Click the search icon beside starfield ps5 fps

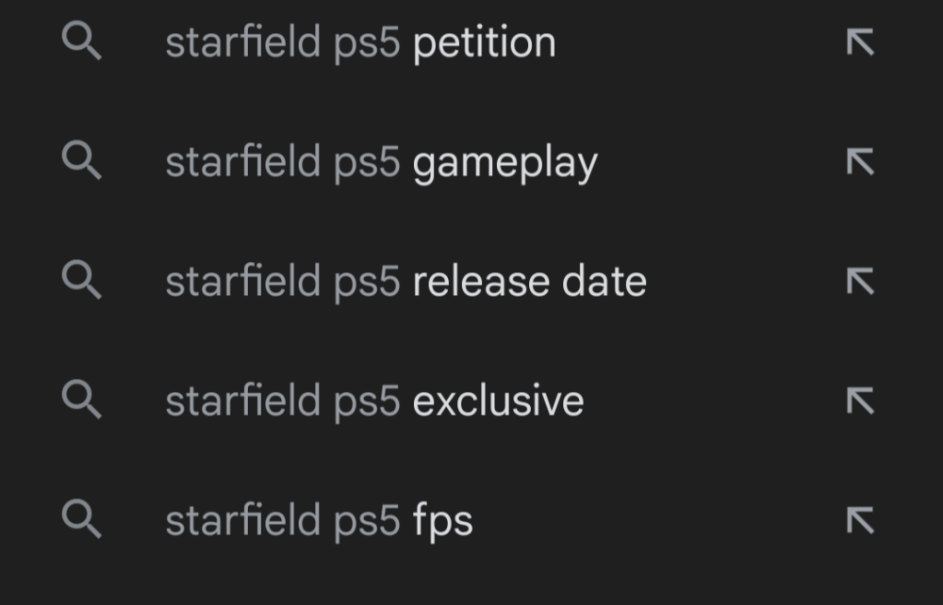tap(83, 518)
